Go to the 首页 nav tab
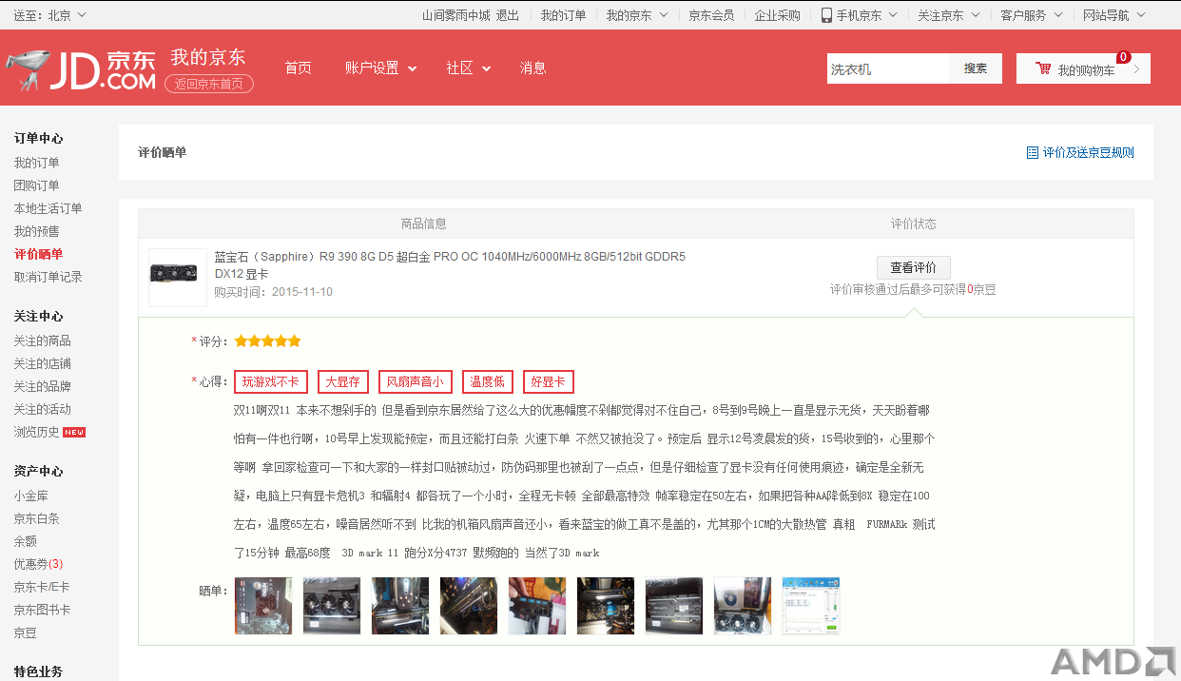1181x681 pixels. (298, 68)
